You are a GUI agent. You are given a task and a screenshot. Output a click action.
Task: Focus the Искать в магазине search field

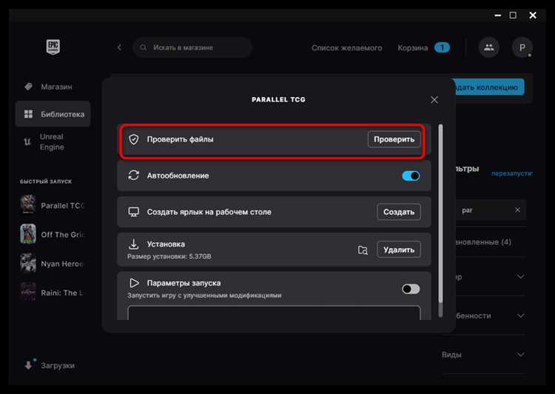coord(192,47)
